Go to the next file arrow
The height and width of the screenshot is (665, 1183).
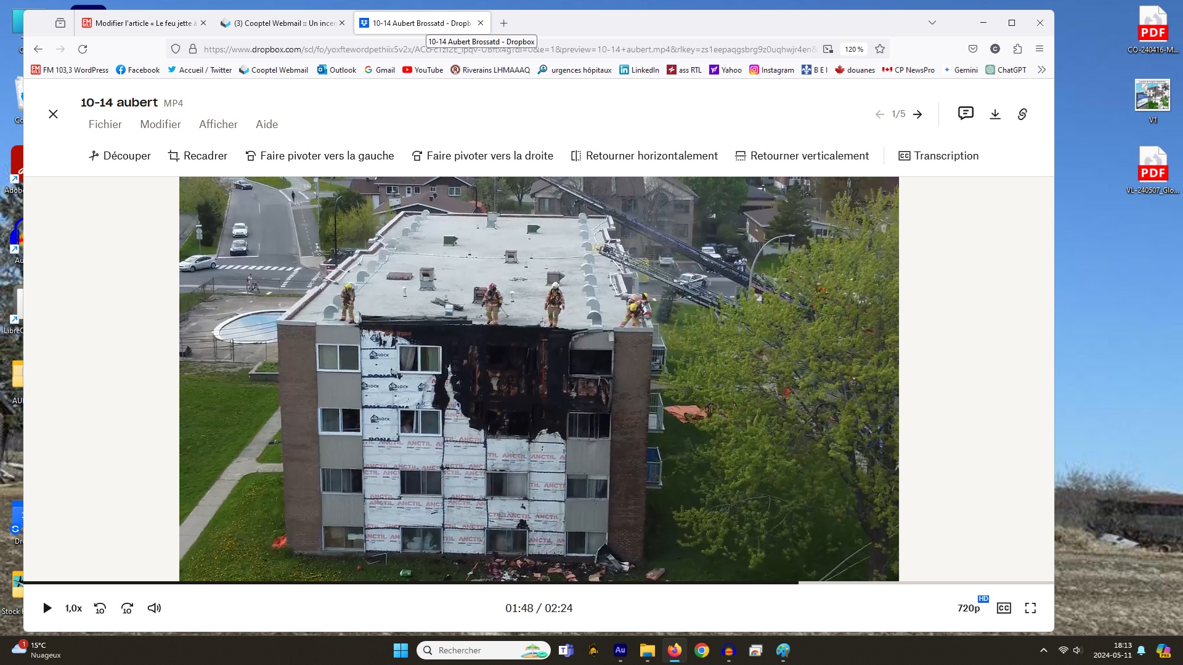(x=917, y=114)
